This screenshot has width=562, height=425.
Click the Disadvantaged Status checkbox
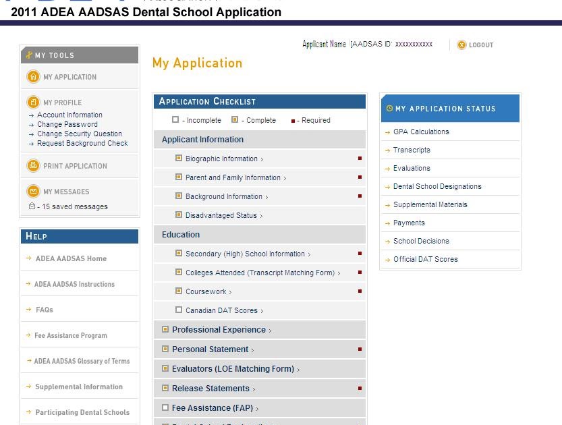point(179,215)
